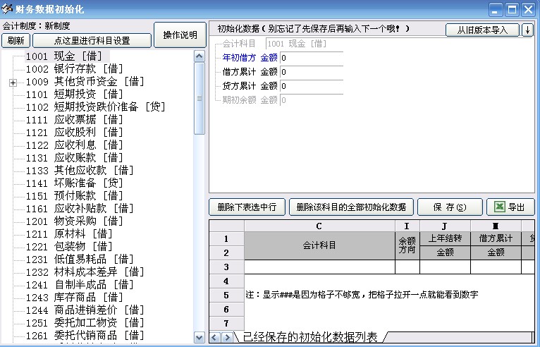Click 点这里进行科目设置 button
Image resolution: width=540 pixels, height=347 pixels.
click(x=92, y=41)
